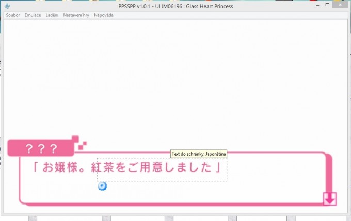Click the 'Text do schránky: Japonština' tooltip
This screenshot has height=221, width=351.
[199, 154]
